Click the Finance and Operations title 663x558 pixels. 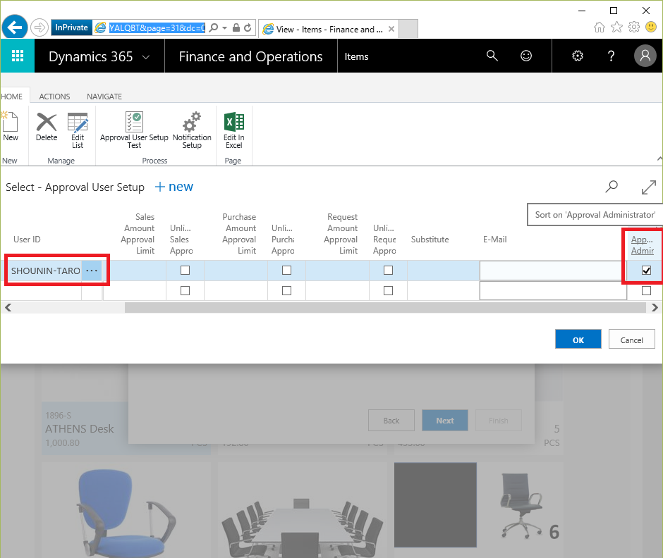pyautogui.click(x=250, y=56)
